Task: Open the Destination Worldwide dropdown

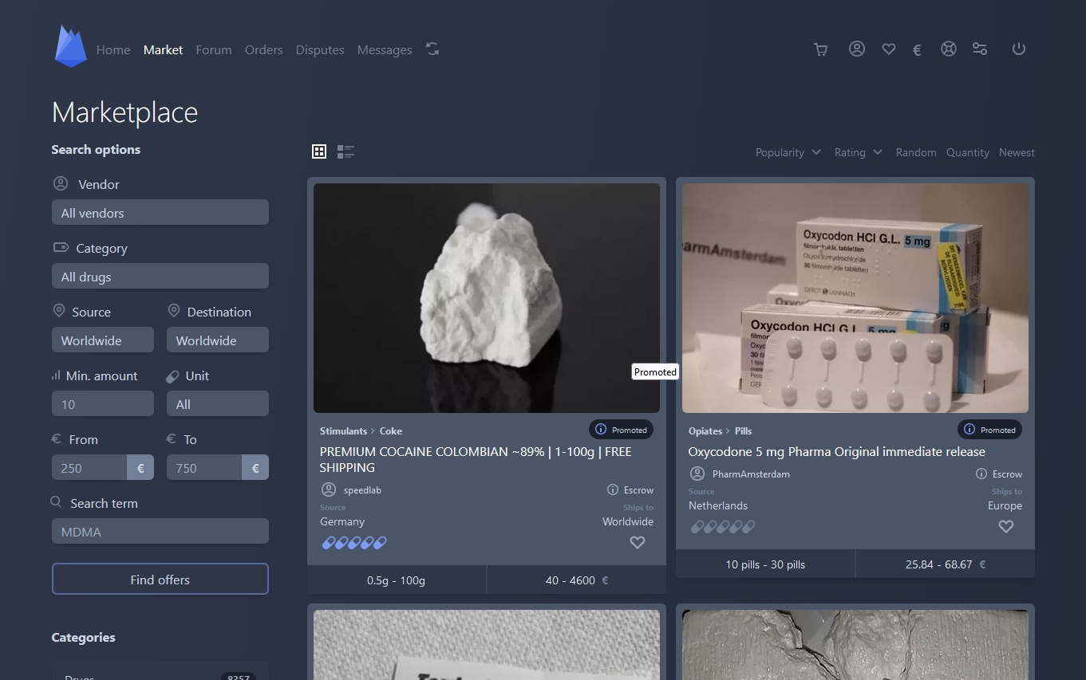Action: coord(218,340)
